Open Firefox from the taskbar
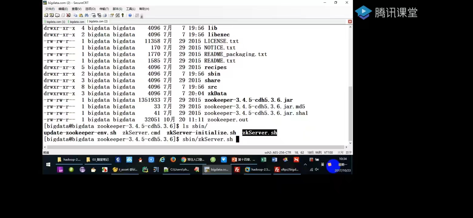Image resolution: width=473 pixels, height=218 pixels. 173,160
